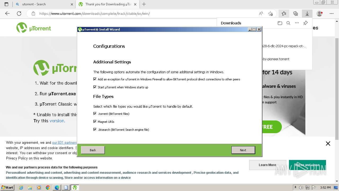This screenshot has height=191, width=339.
Task: Click Learn More in the cookie banner
Action: click(x=267, y=165)
